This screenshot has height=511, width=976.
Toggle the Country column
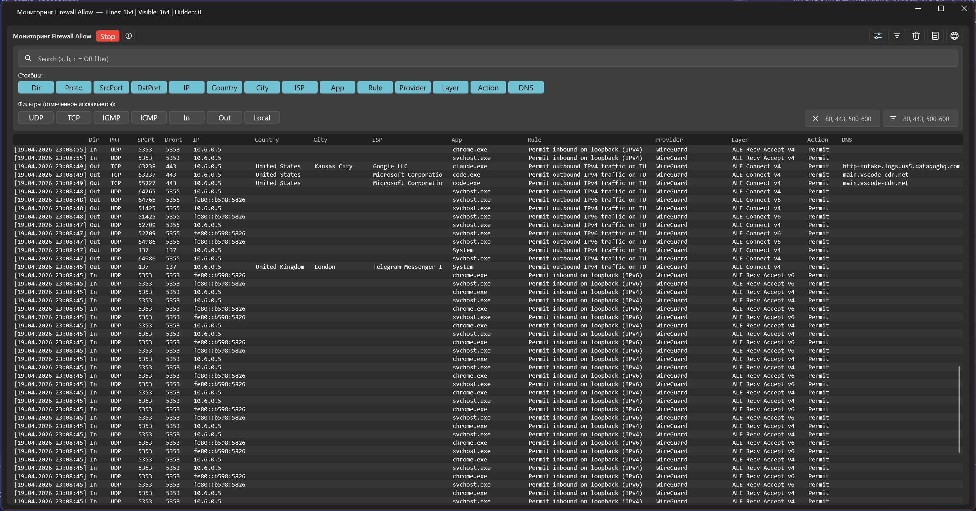click(x=224, y=88)
